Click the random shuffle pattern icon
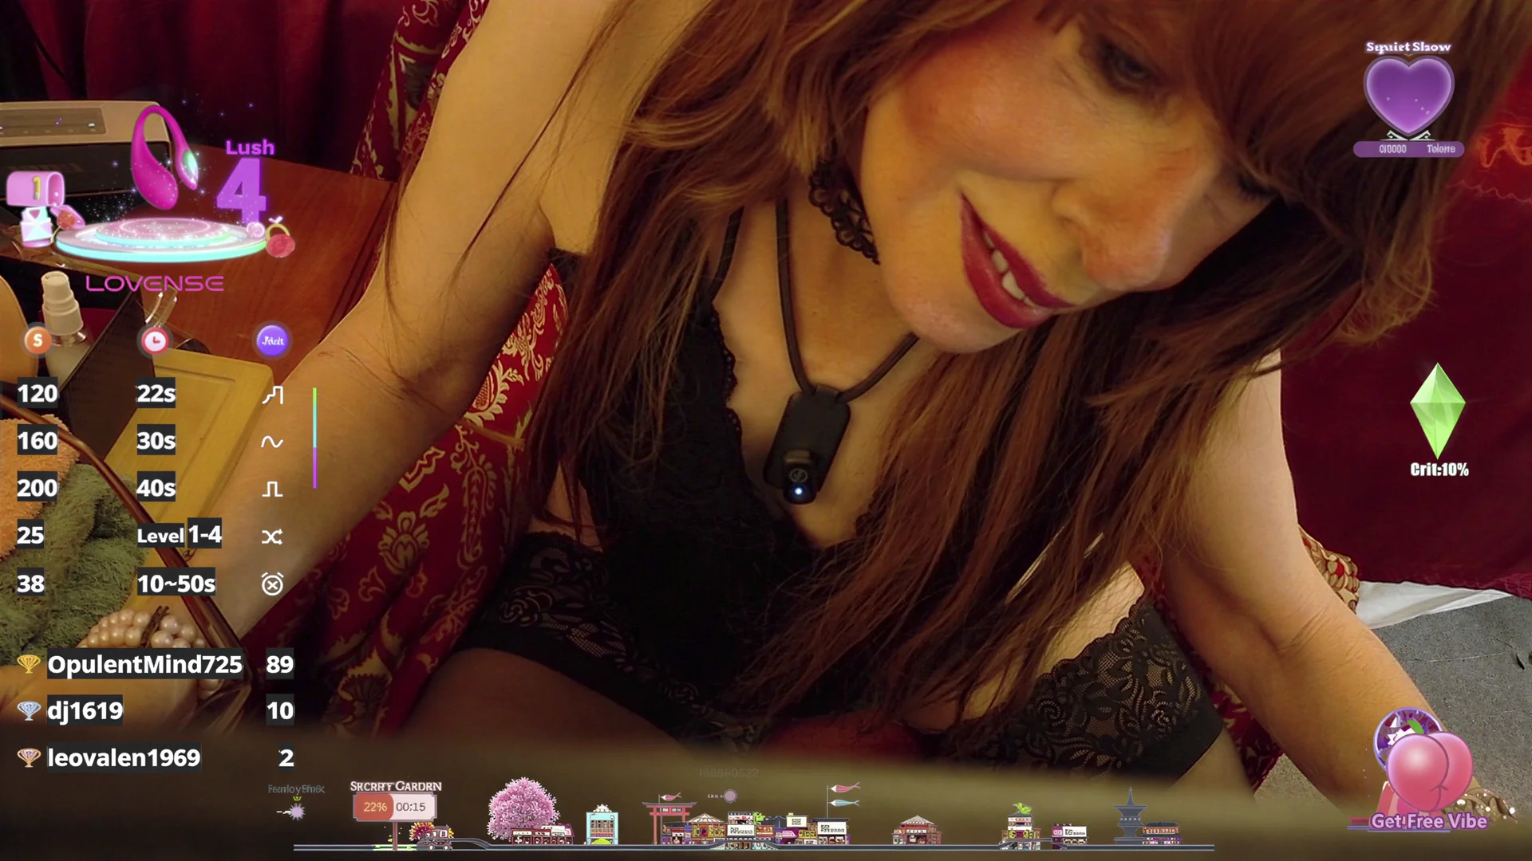Screen dimensions: 1532x861 point(272,537)
